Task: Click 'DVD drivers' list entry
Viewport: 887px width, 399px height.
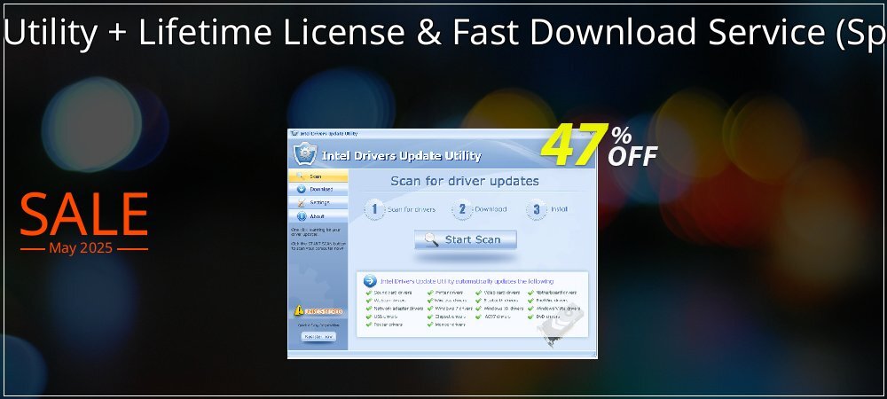Action: (545, 317)
